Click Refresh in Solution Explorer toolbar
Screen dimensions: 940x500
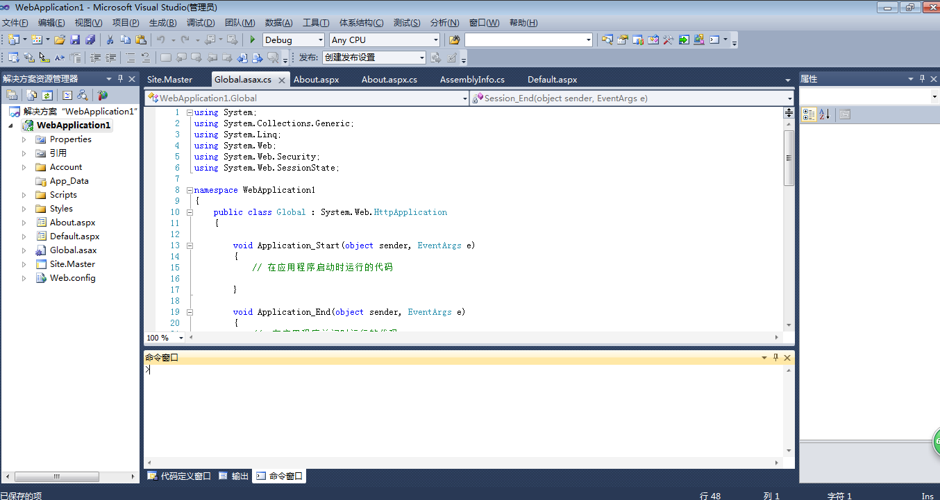[x=47, y=95]
